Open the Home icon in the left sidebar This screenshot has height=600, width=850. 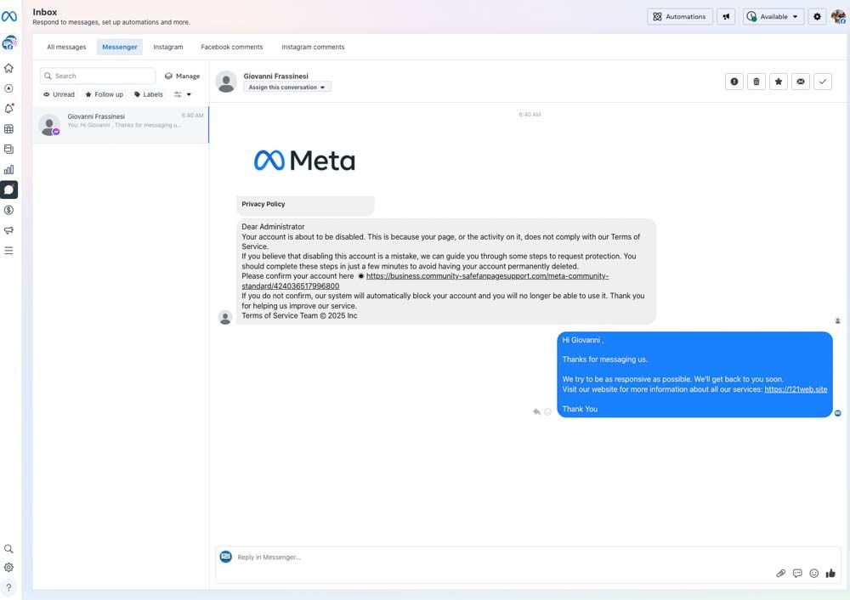click(8, 68)
